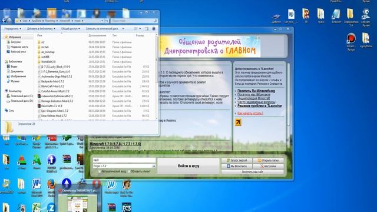The image size is (377, 212).
Task: Open the blue Z desktop shortcut
Action: (x=51, y=207)
